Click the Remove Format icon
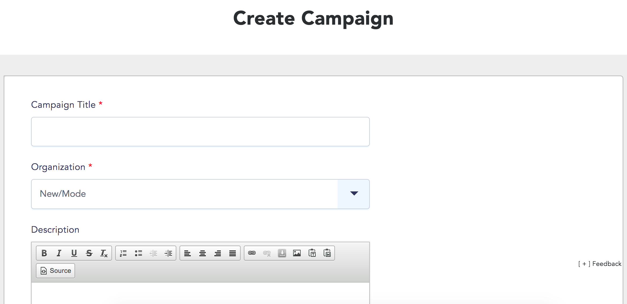Viewport: 627px width, 304px height. [104, 253]
